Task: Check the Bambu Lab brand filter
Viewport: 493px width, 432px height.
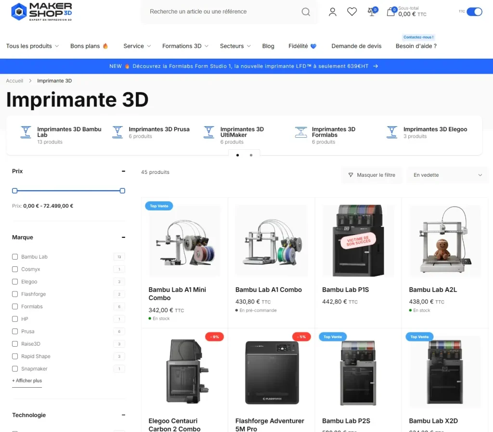Action: pyautogui.click(x=15, y=257)
